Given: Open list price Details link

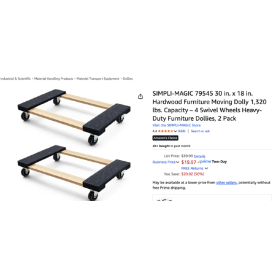Looking at the screenshot, I should pos(199,156).
